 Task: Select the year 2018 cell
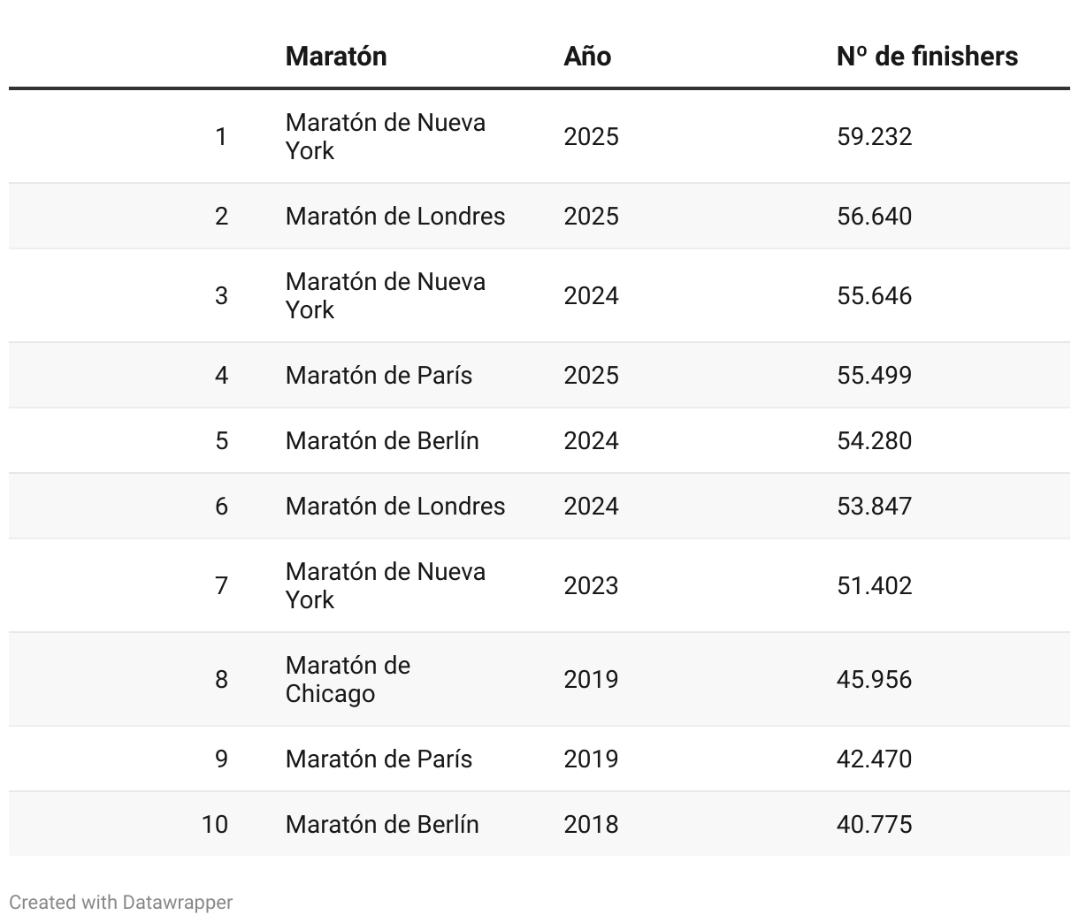591,825
